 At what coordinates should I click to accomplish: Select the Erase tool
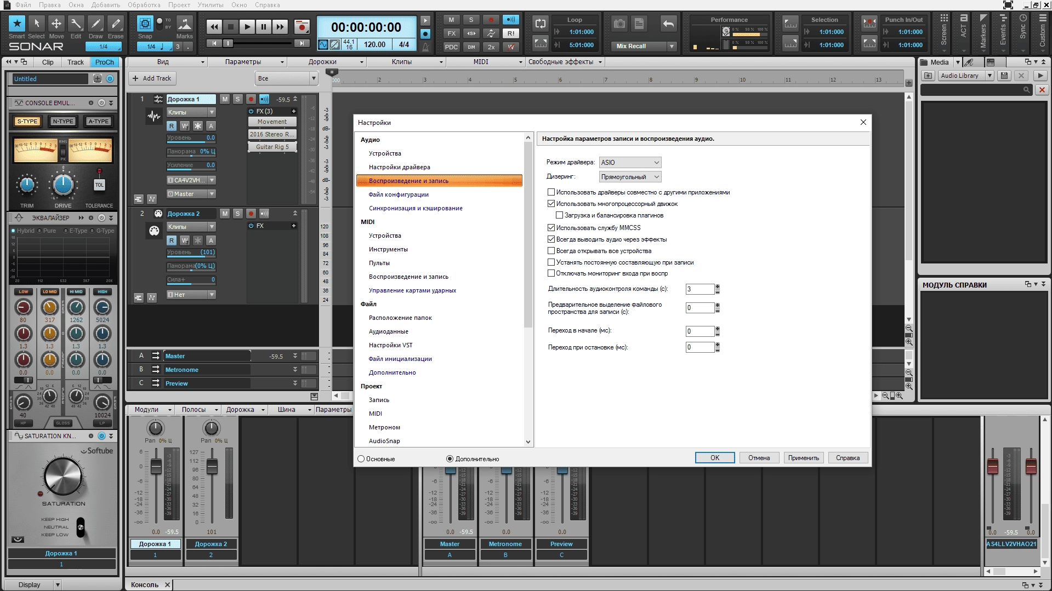[x=116, y=24]
